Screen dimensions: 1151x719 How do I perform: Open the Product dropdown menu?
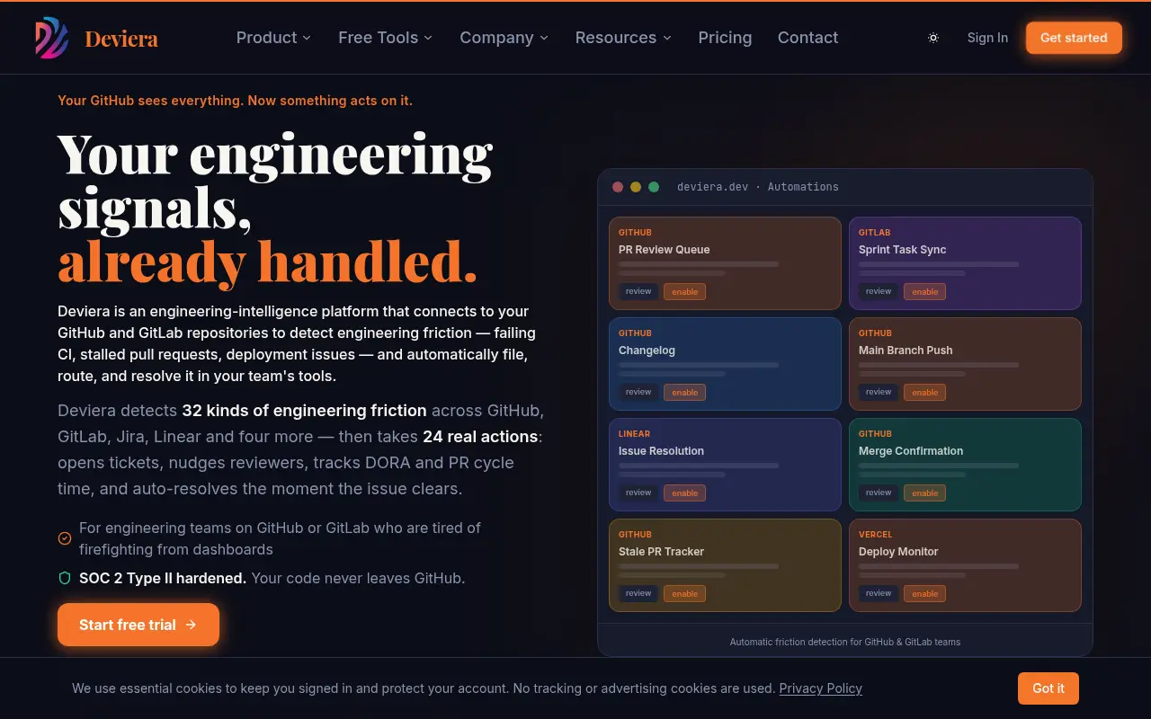[273, 38]
